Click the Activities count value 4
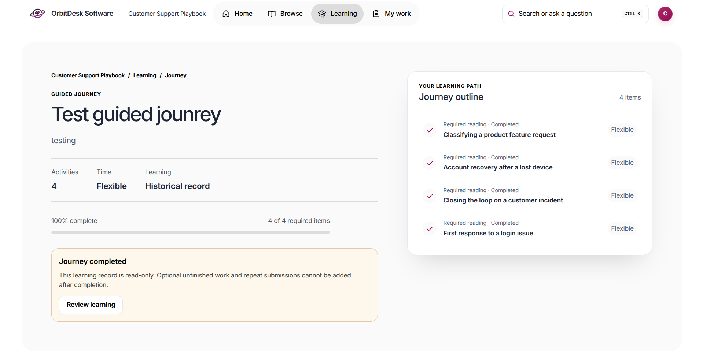This screenshot has width=725, height=354. point(54,186)
